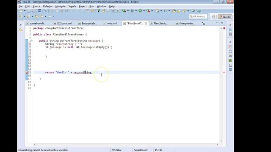Select the Java EE perspective button
Image resolution: width=271 pixels, height=152 pixels.
tap(225, 17)
